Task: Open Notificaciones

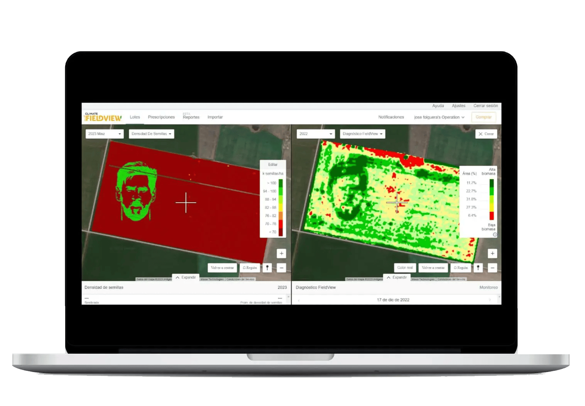Action: (391, 117)
